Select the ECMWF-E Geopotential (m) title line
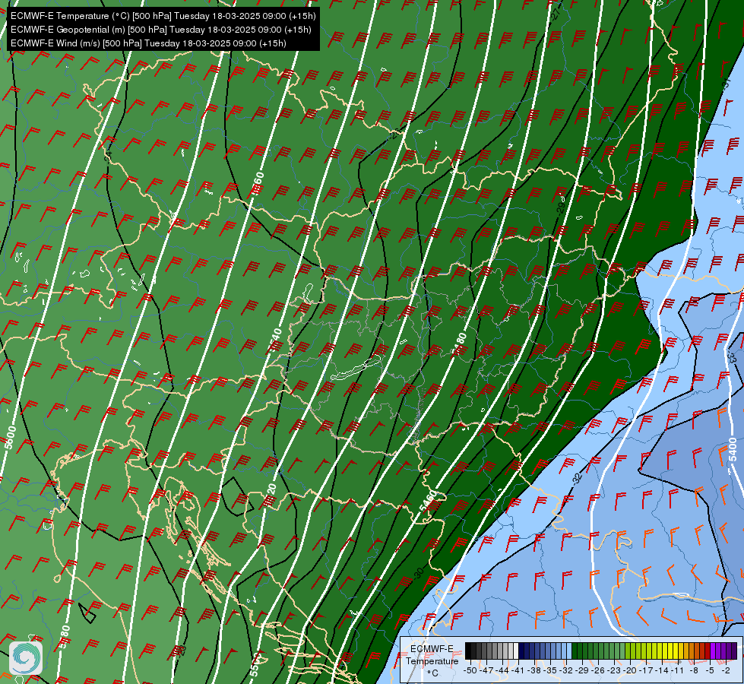744x684 pixels. pyautogui.click(x=161, y=30)
